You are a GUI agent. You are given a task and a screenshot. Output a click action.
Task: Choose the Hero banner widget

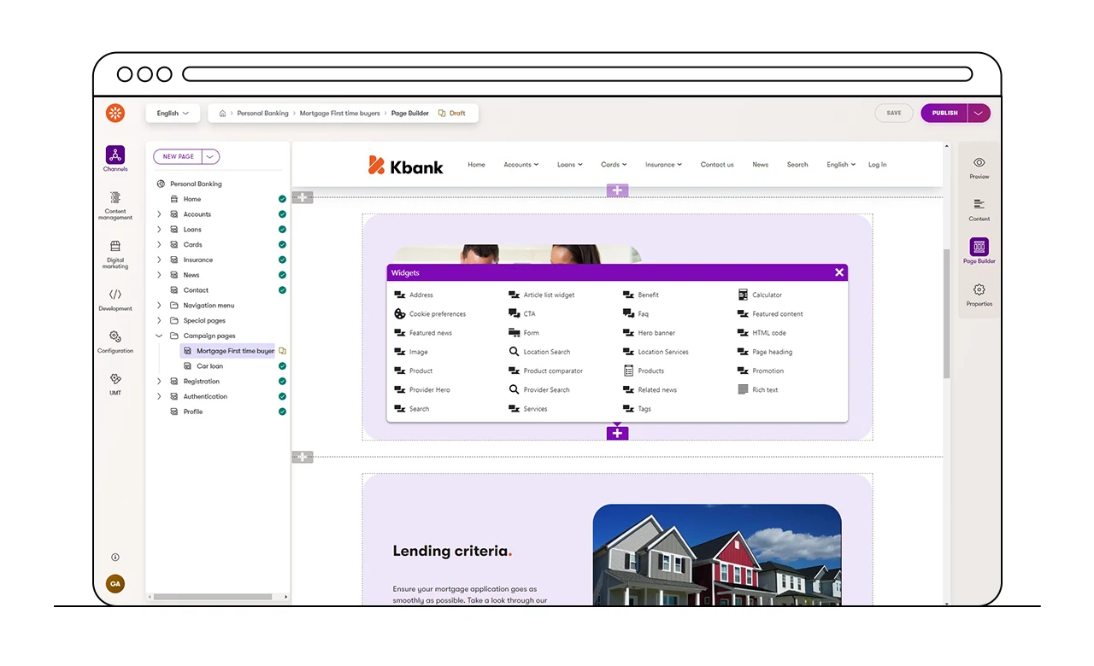[x=656, y=333]
